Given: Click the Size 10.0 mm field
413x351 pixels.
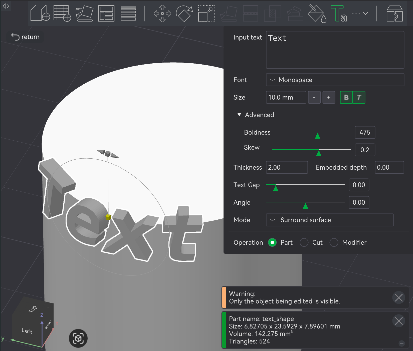Looking at the screenshot, I should 286,97.
